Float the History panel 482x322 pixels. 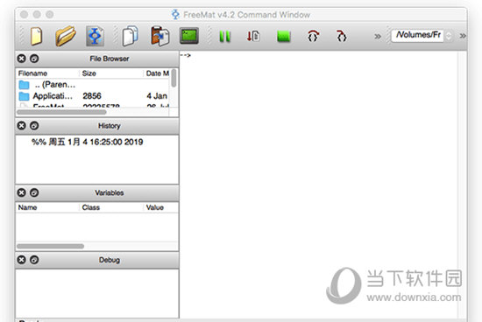(34, 125)
